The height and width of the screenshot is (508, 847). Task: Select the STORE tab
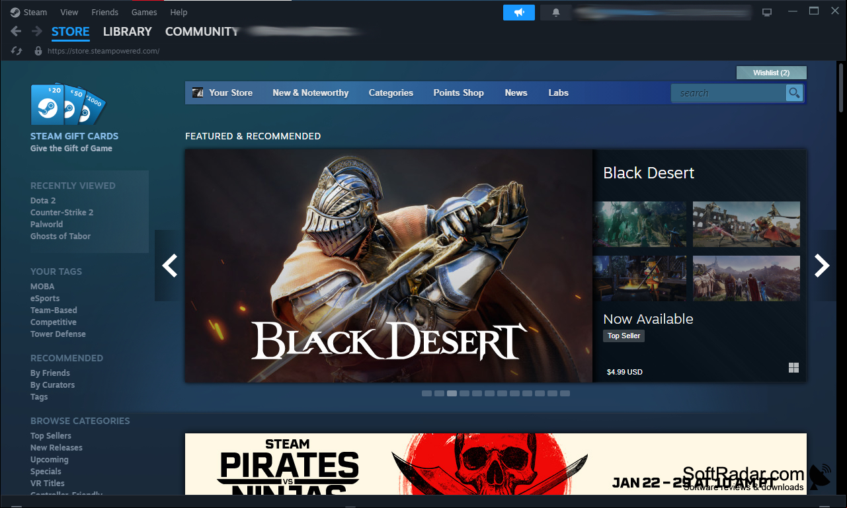[71, 32]
